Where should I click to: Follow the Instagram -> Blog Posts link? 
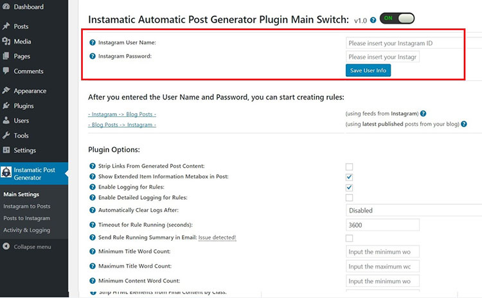(x=122, y=114)
